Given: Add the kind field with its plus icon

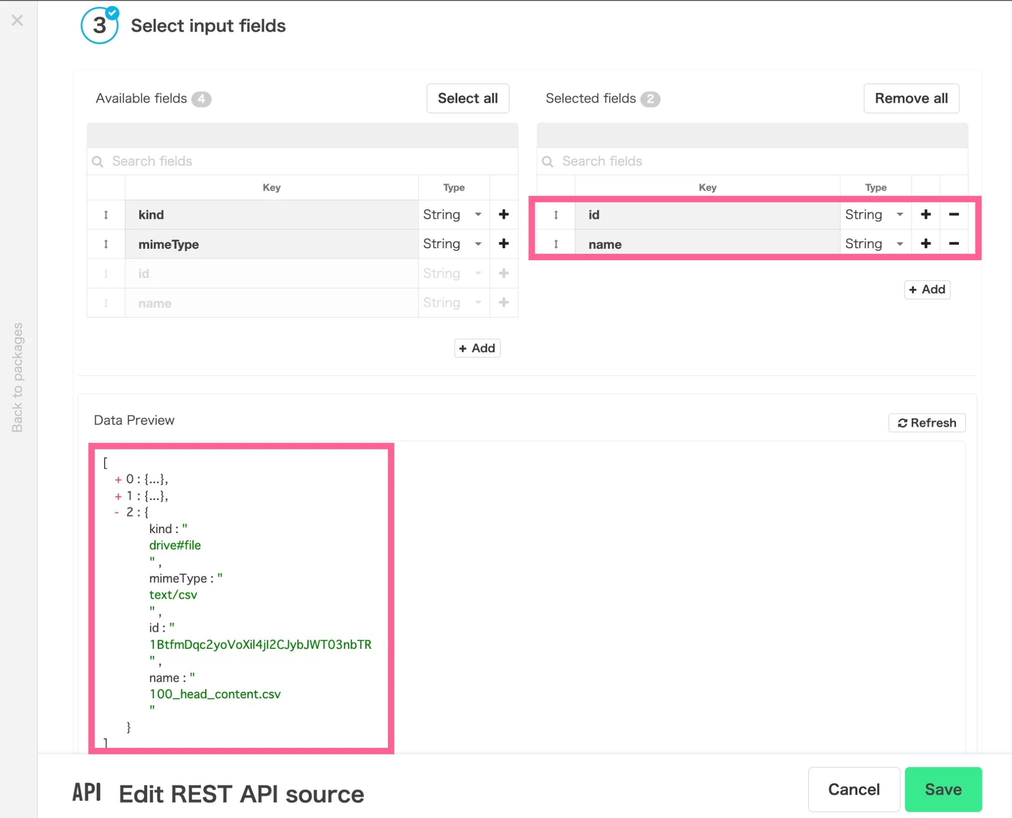Looking at the screenshot, I should [503, 214].
